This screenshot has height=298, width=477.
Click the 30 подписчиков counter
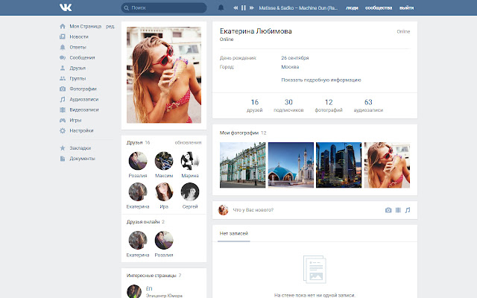point(288,105)
